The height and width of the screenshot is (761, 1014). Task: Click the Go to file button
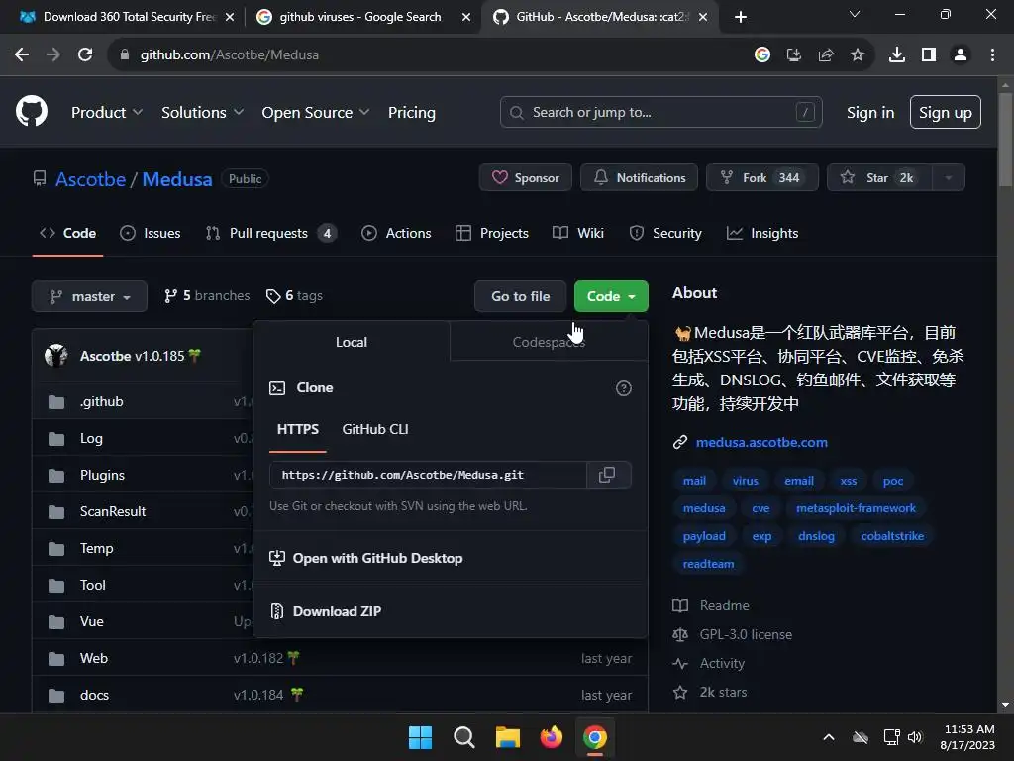click(521, 296)
